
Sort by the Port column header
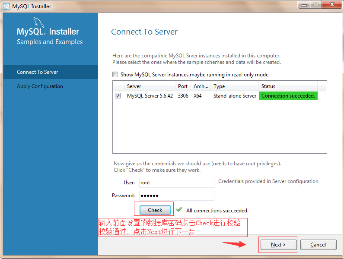[x=183, y=86]
